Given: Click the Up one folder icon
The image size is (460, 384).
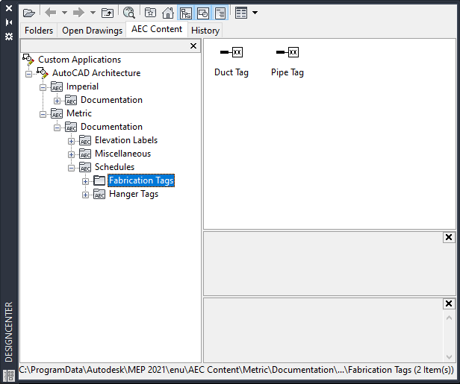Looking at the screenshot, I should click(108, 13).
